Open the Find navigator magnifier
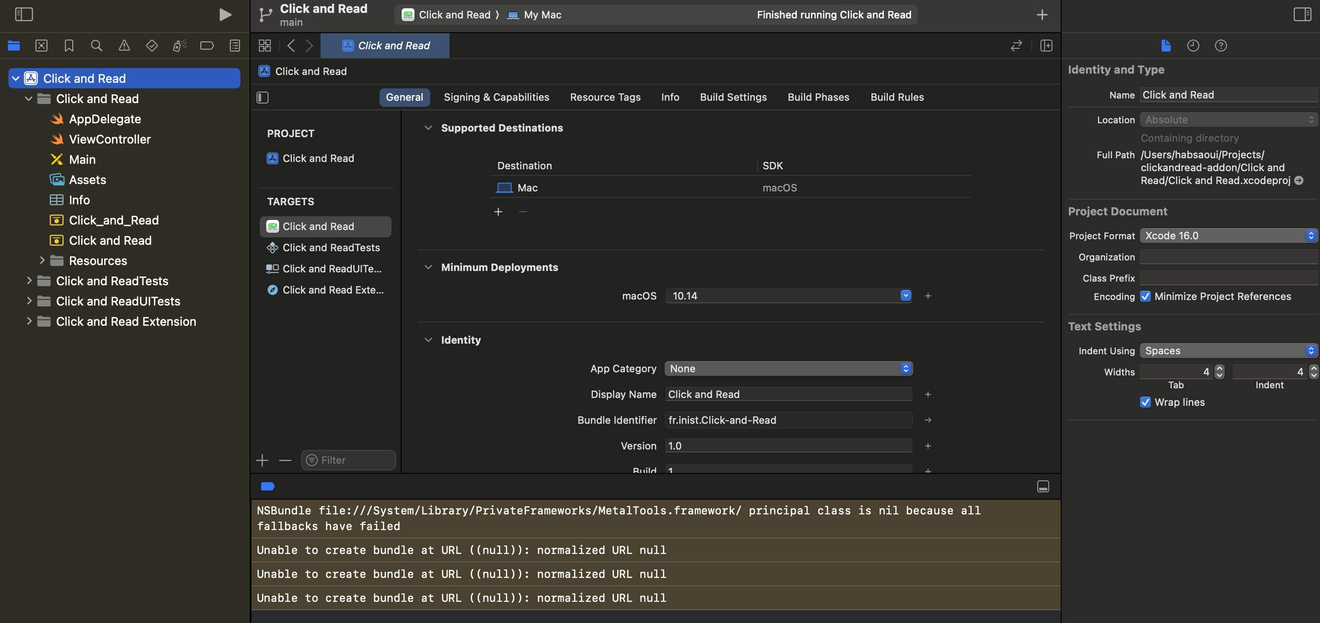The image size is (1320, 623). click(x=96, y=46)
